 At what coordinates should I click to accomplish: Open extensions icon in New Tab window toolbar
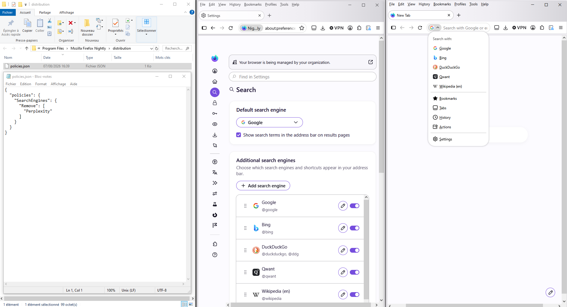[542, 28]
